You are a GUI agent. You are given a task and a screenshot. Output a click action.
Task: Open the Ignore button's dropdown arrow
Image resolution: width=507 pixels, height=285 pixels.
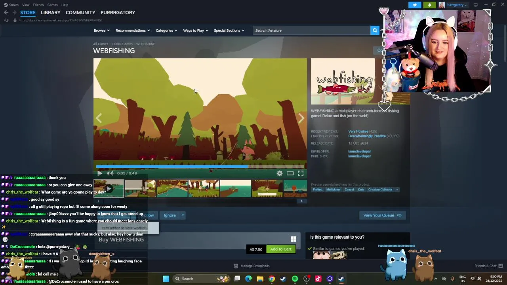tap(183, 215)
